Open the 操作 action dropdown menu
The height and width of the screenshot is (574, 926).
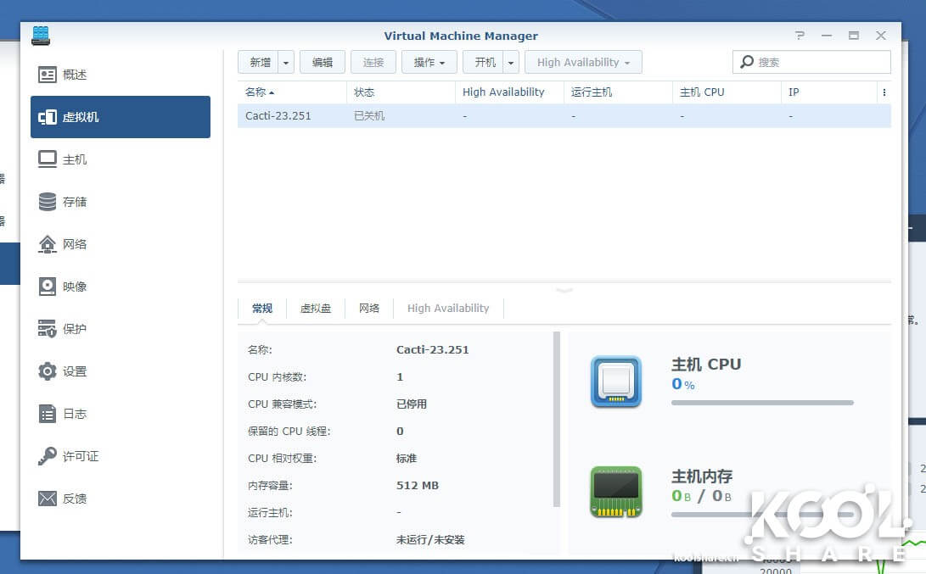[429, 63]
